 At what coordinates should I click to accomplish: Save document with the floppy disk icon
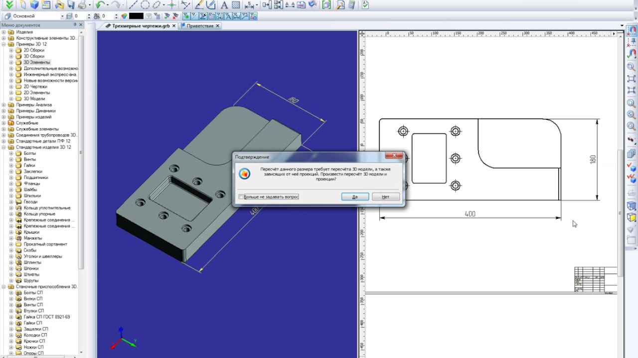pos(71,5)
